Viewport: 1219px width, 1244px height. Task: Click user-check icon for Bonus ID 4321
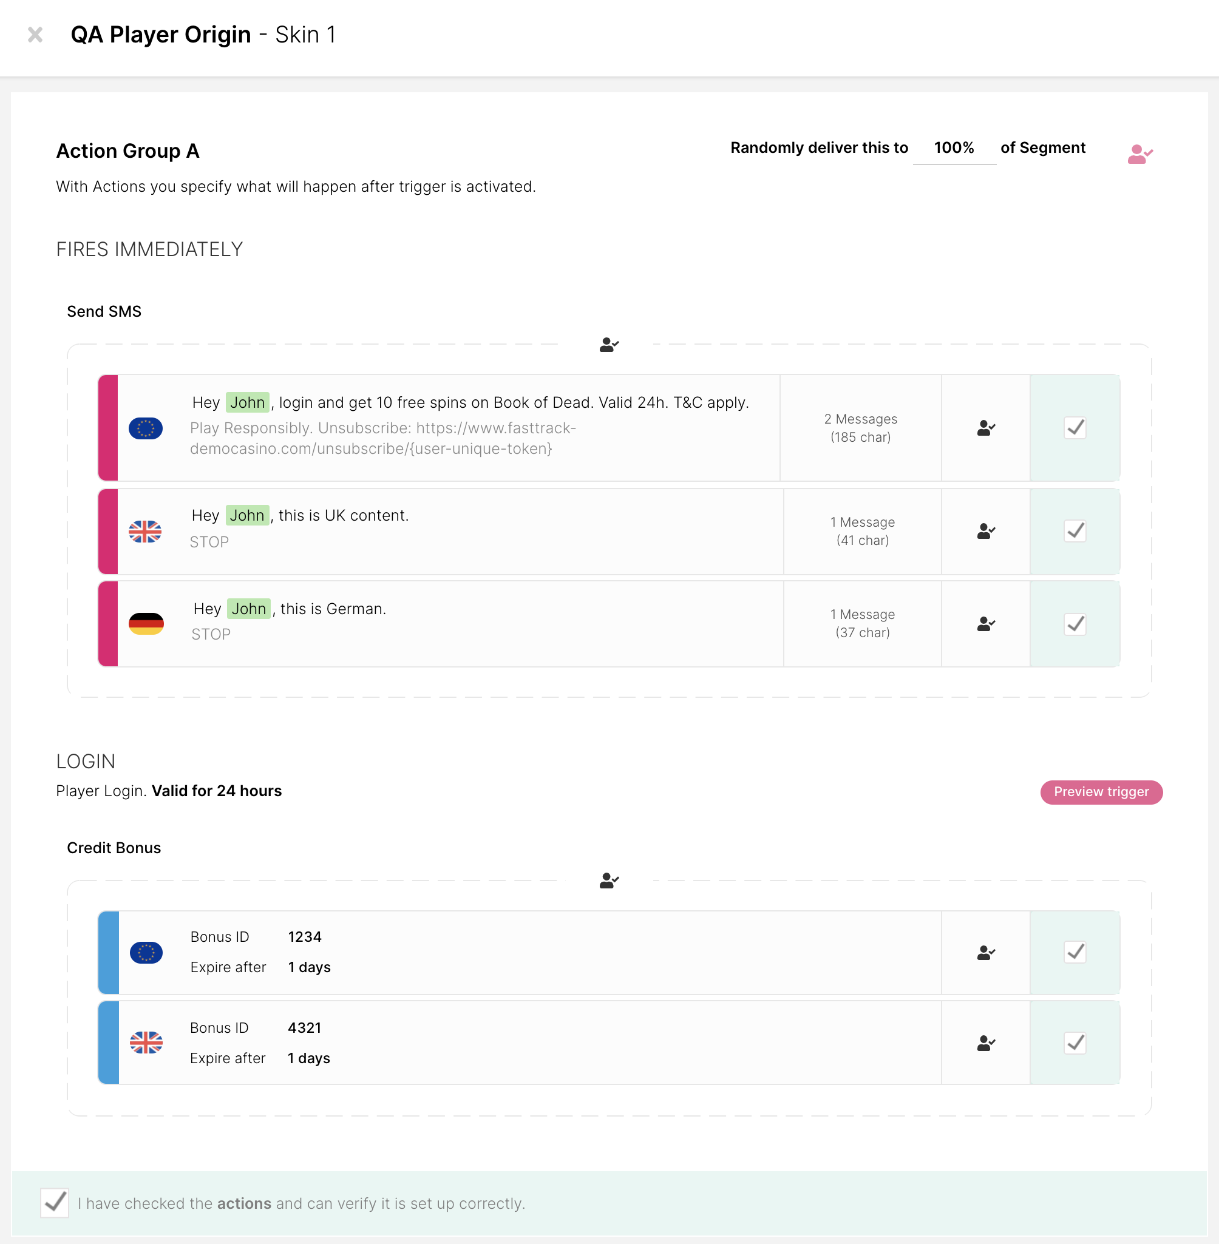985,1044
